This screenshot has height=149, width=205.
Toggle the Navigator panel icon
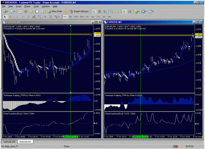click(31, 12)
